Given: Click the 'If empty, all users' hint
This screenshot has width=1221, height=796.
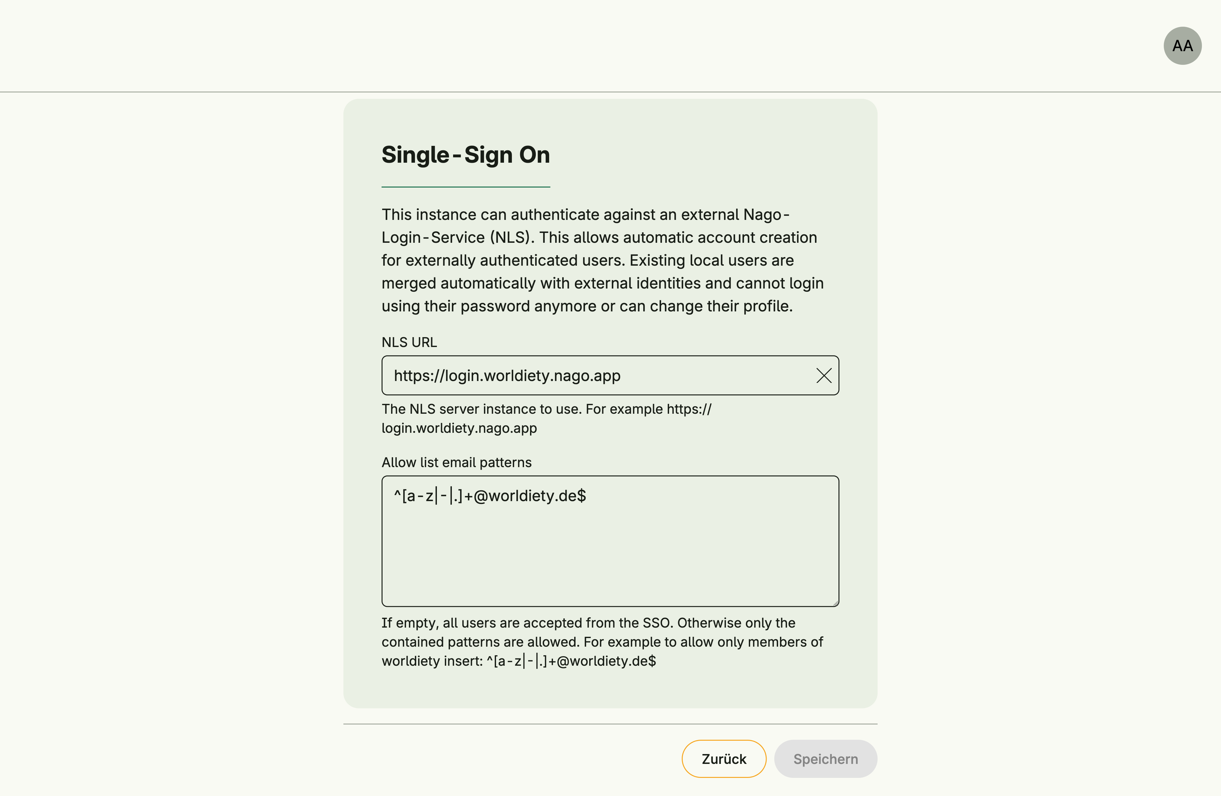Looking at the screenshot, I should point(588,623).
